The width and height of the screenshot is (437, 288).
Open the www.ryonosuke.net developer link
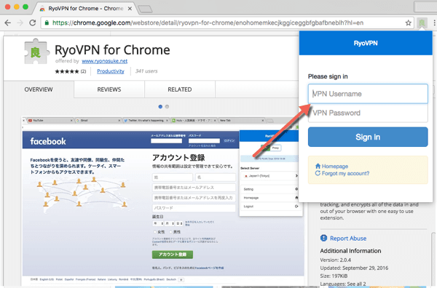point(104,61)
